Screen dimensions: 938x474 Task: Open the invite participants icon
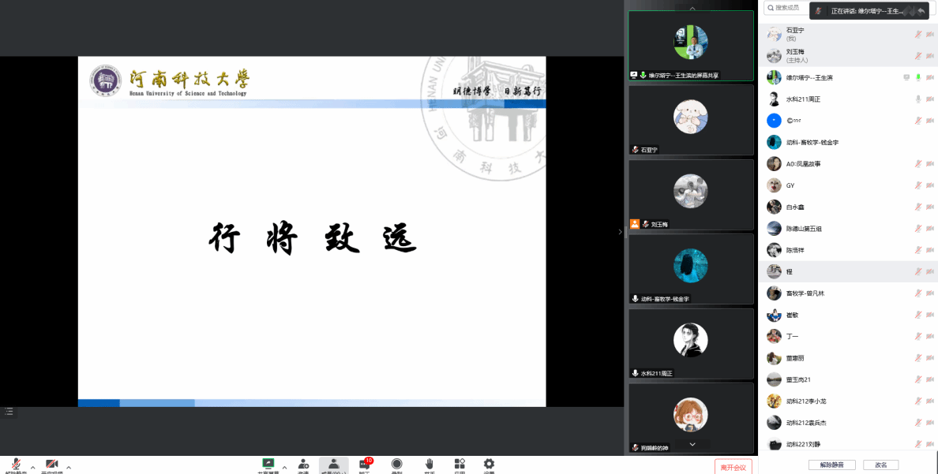(x=303, y=465)
